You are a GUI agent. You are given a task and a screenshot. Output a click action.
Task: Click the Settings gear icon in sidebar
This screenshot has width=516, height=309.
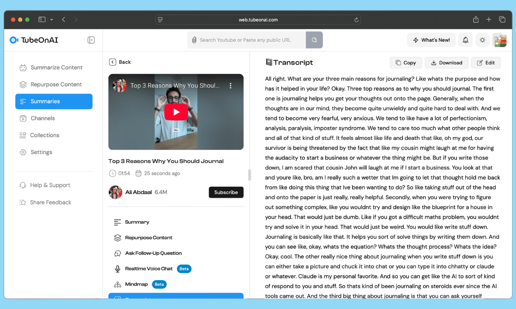click(23, 152)
